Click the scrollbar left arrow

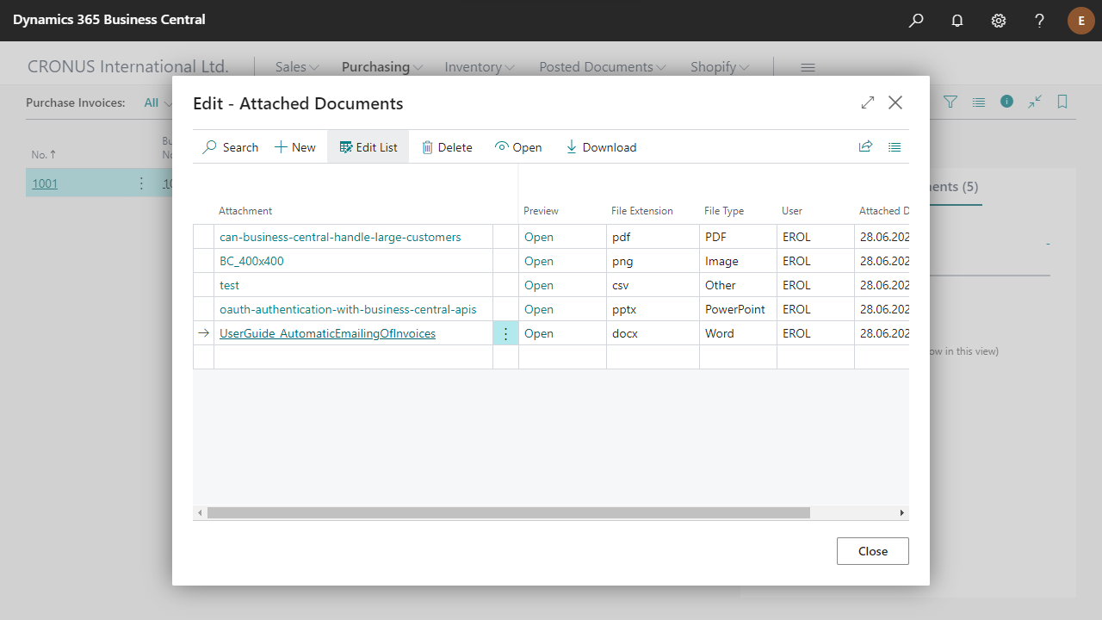tap(200, 512)
